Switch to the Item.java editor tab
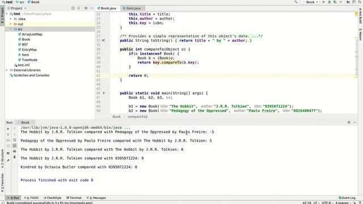363x204 pixels. coord(133,8)
